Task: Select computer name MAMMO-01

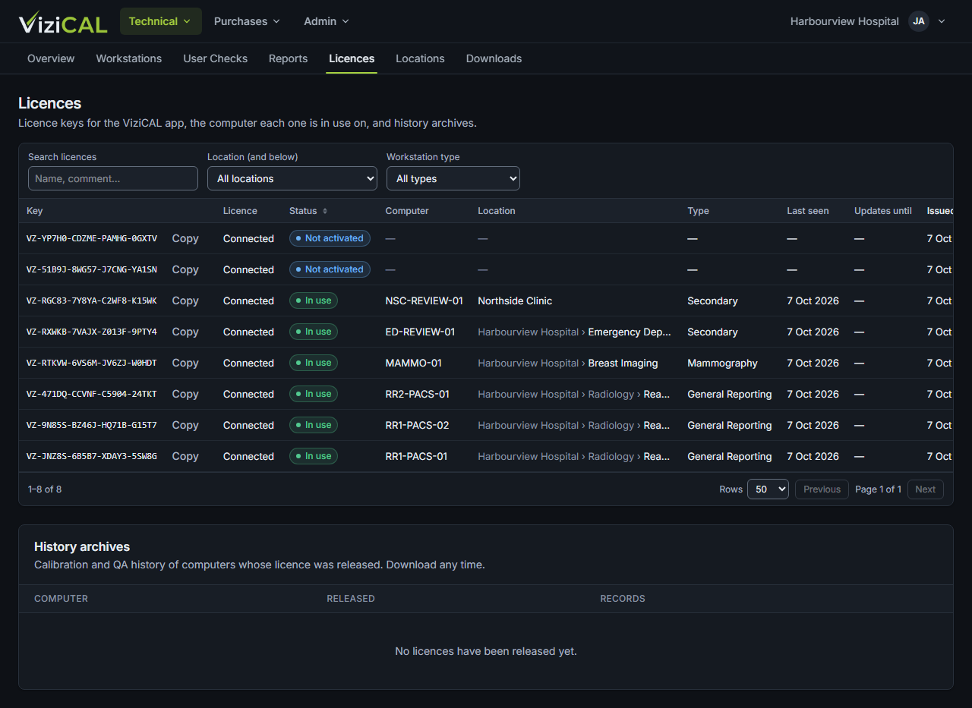Action: (414, 363)
